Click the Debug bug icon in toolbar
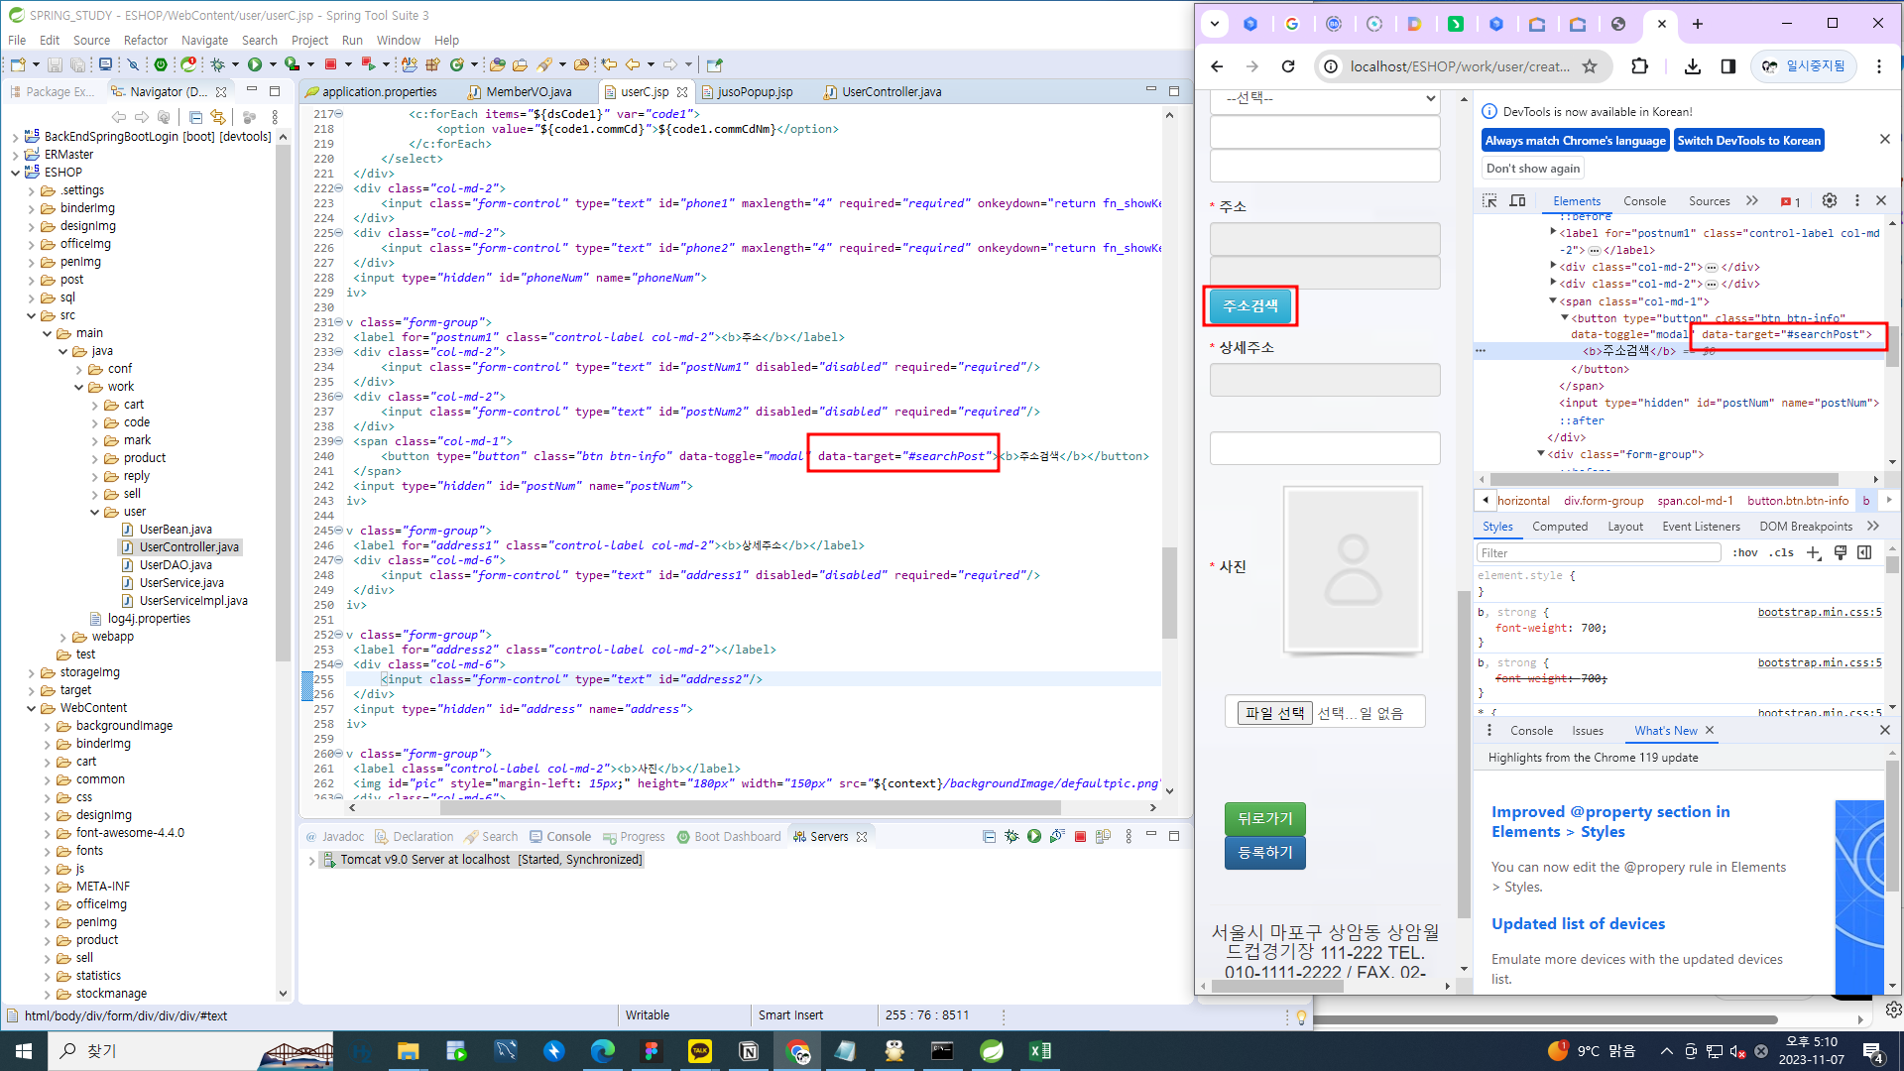Viewport: 1904px width, 1071px height. (217, 64)
